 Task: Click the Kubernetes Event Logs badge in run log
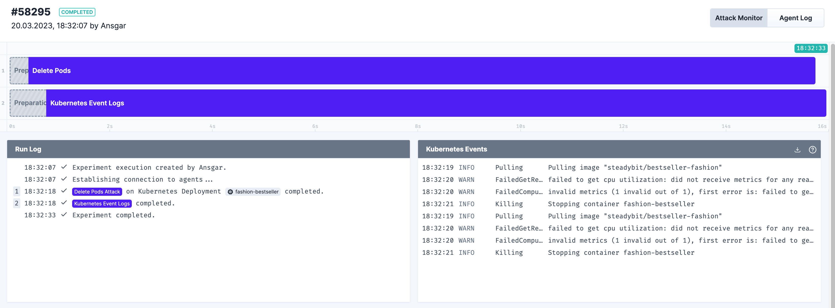point(102,203)
